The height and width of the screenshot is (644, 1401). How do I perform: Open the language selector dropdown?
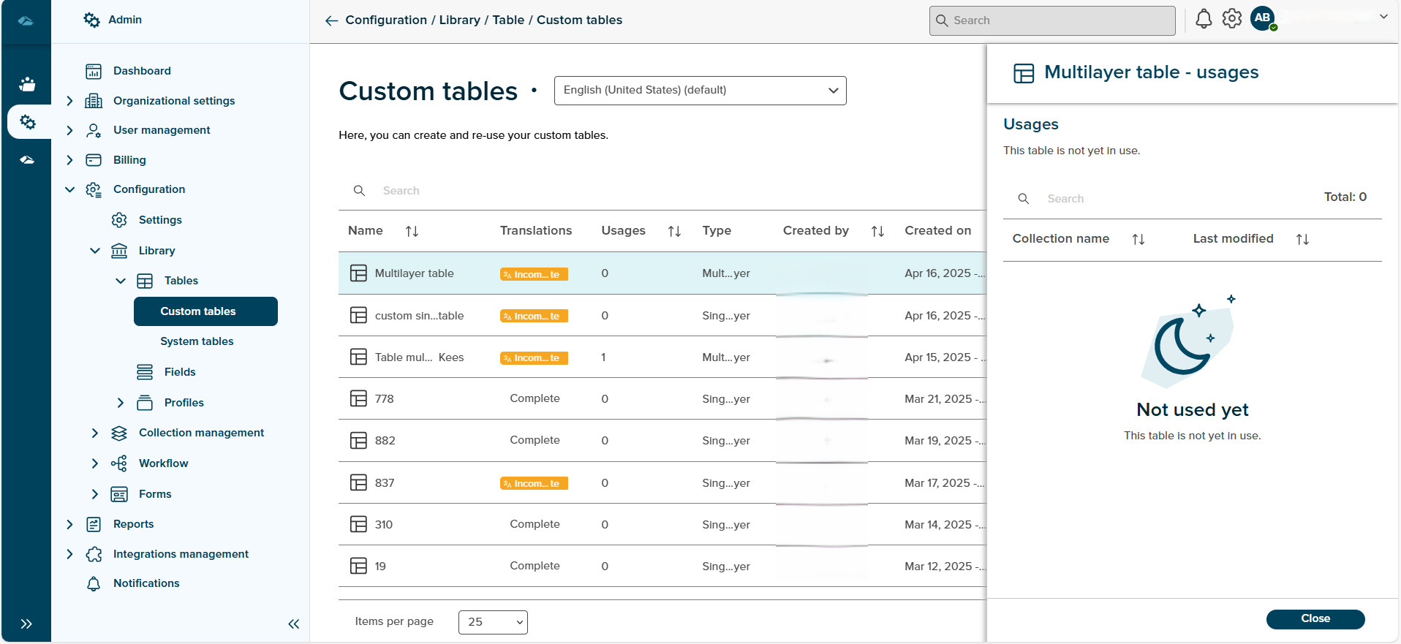[700, 91]
